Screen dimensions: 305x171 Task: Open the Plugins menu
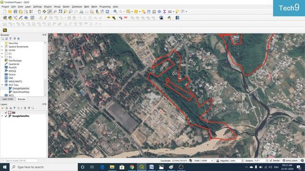48,7
